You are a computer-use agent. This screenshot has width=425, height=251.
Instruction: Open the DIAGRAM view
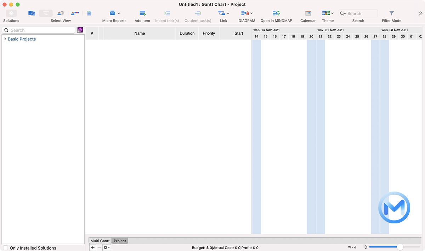tap(244, 13)
